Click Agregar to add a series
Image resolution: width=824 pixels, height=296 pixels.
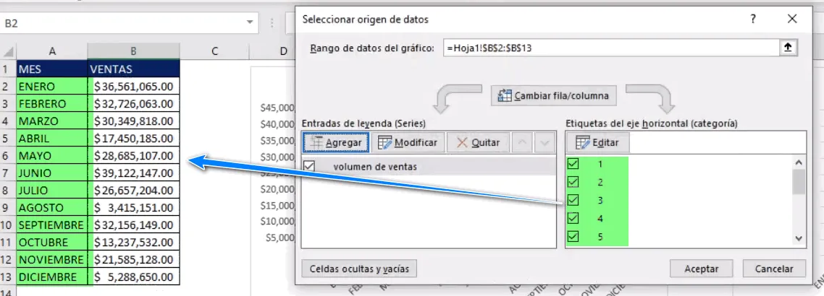[x=336, y=143]
